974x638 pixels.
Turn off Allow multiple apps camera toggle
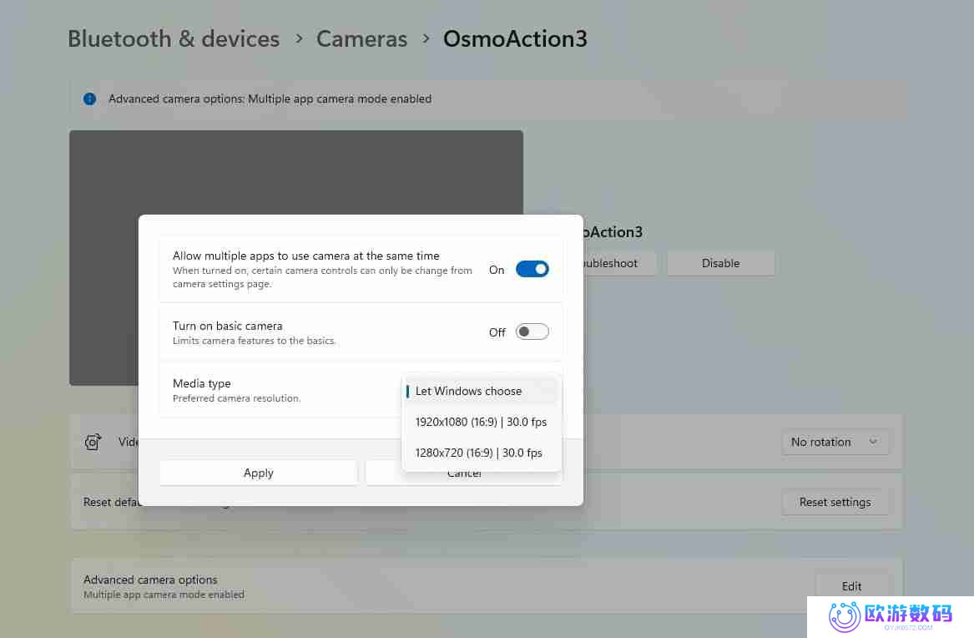532,269
